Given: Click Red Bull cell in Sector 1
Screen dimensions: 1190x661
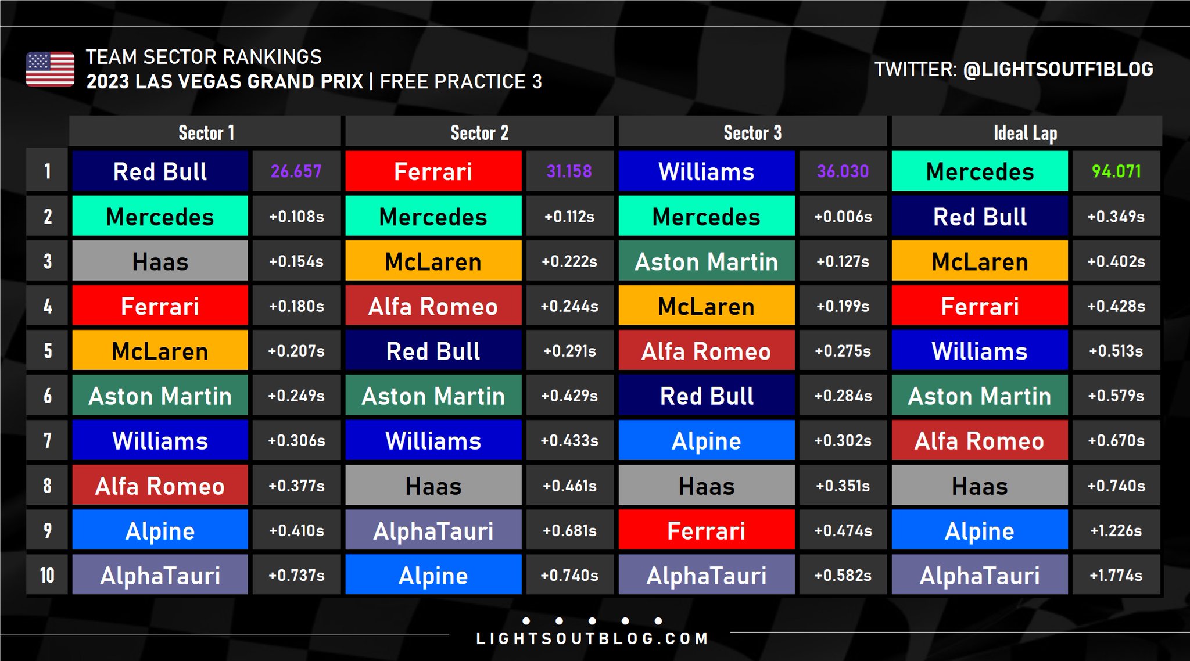Looking at the screenshot, I should (160, 171).
